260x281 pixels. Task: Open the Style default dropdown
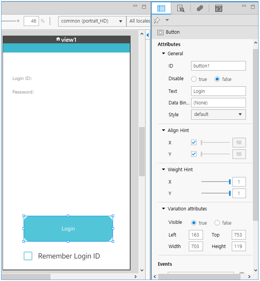(x=218, y=115)
